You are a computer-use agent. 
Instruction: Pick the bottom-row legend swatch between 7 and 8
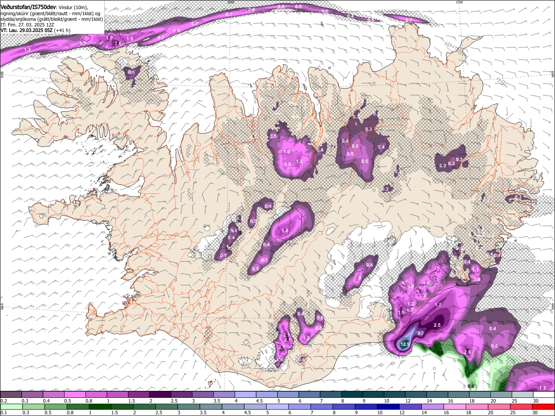pyautogui.click(x=322, y=406)
